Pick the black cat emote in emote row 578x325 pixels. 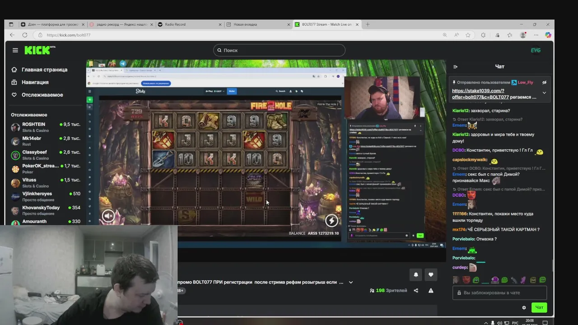pos(514,280)
